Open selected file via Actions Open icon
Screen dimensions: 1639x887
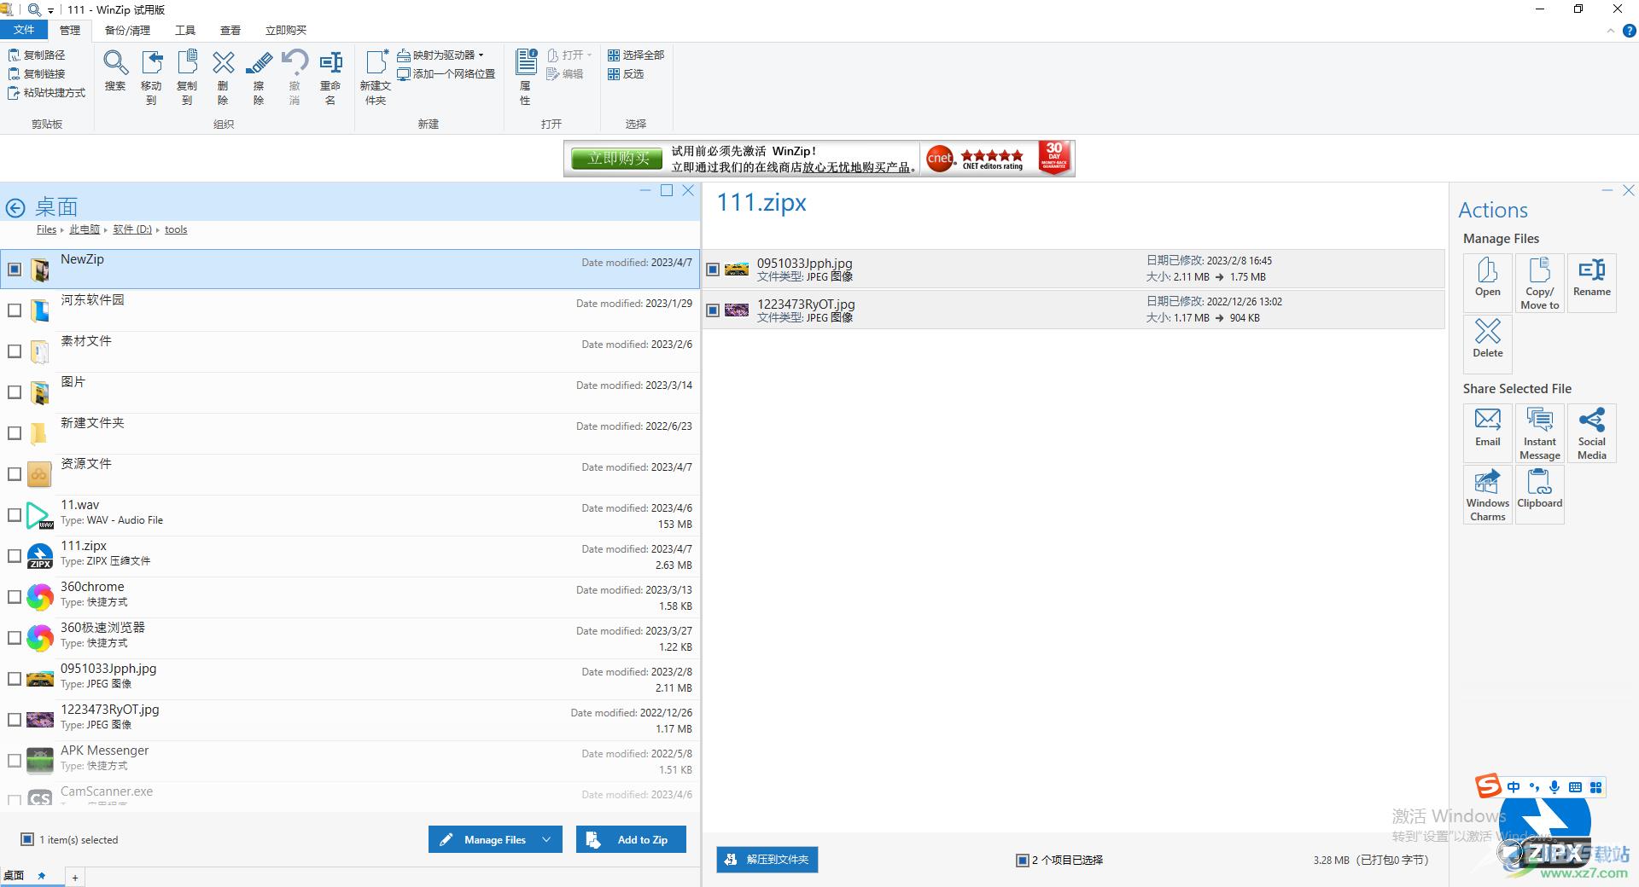coord(1488,282)
